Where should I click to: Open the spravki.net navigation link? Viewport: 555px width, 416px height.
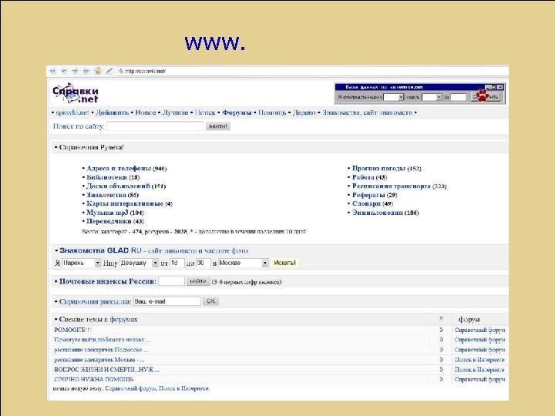tap(72, 112)
